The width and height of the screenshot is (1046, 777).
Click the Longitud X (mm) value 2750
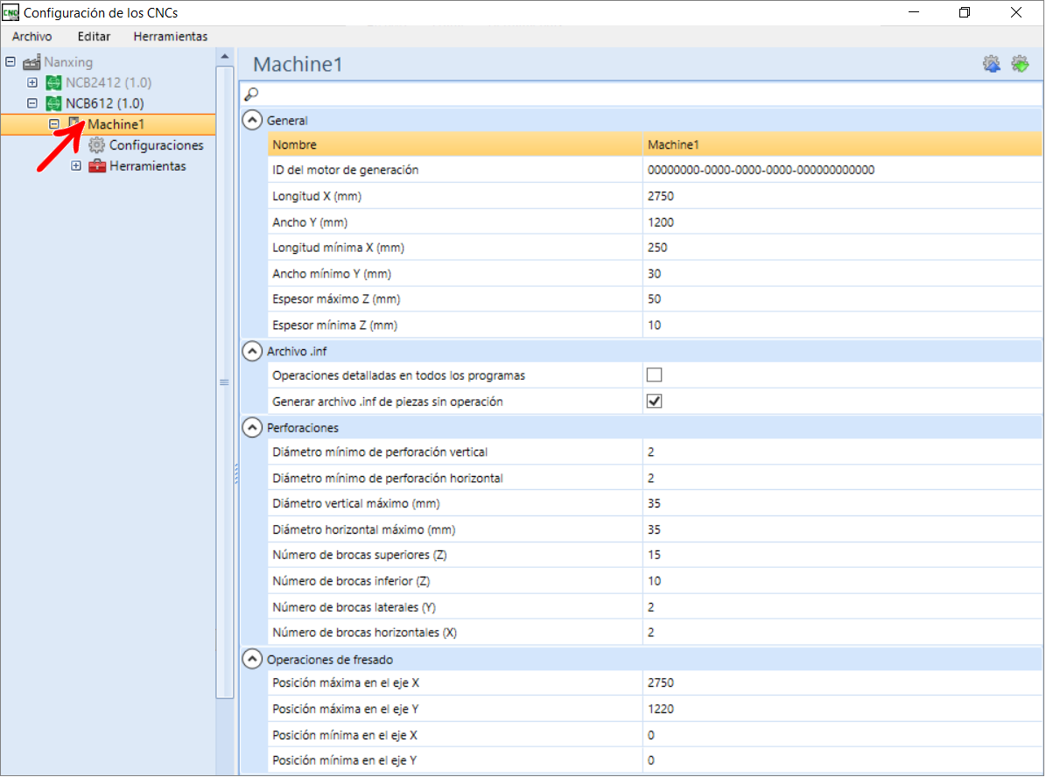pyautogui.click(x=842, y=196)
